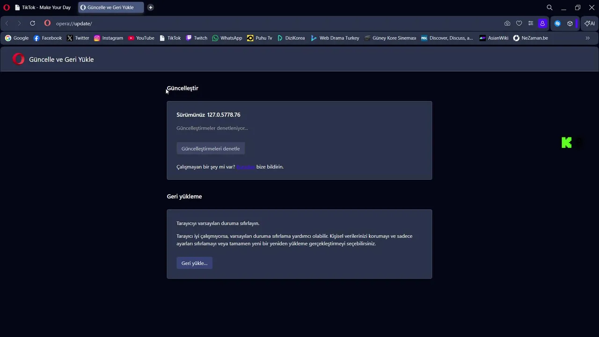Click the red Opera logo in page header

[19, 59]
